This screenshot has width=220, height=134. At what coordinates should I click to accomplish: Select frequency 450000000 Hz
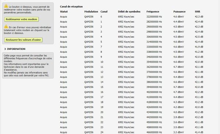coord(154,122)
